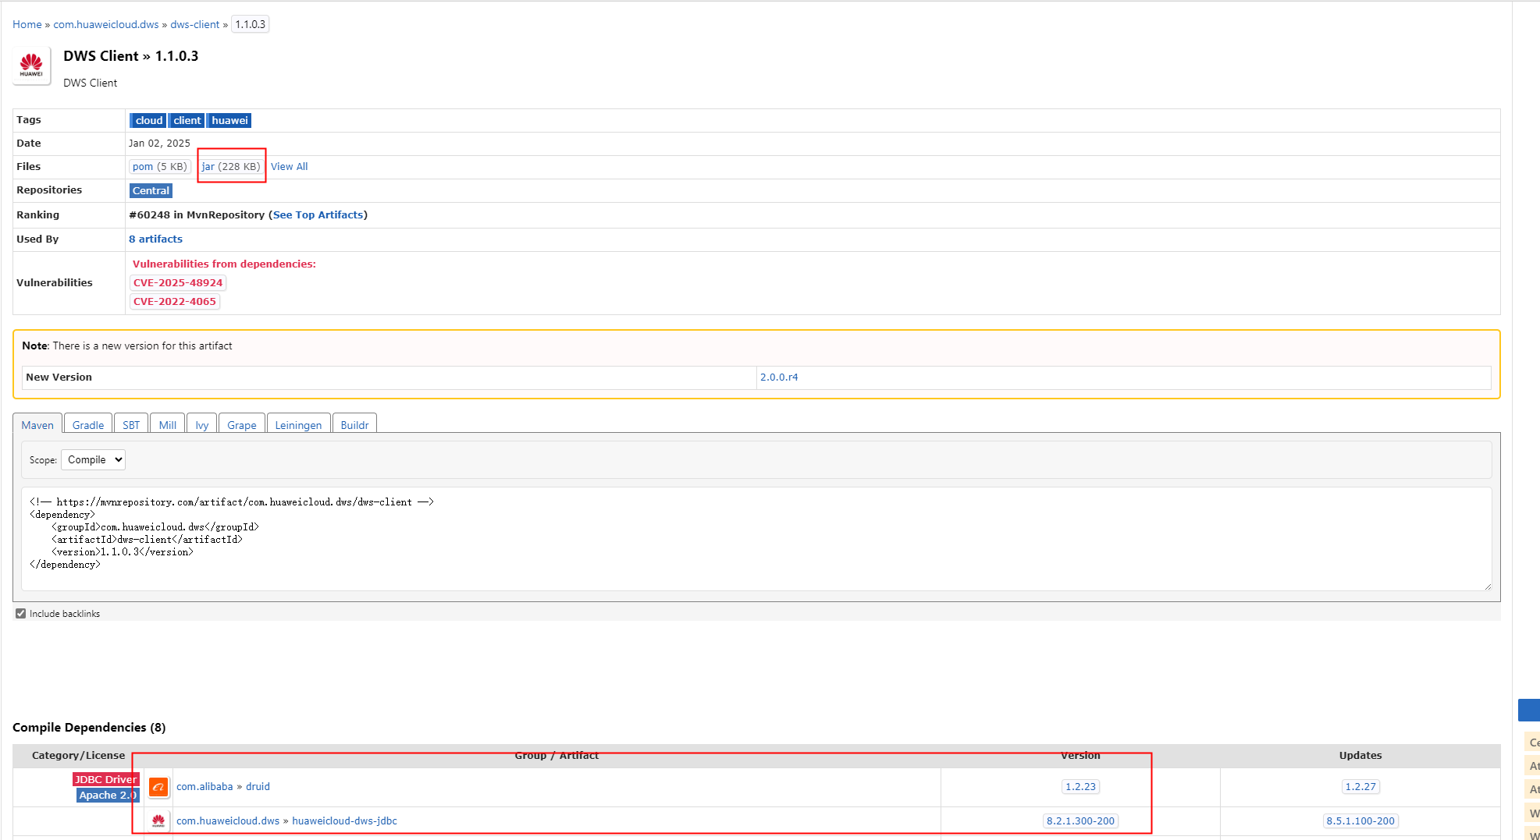
Task: Click the Alibaba druid artifact icon
Action: point(158,787)
